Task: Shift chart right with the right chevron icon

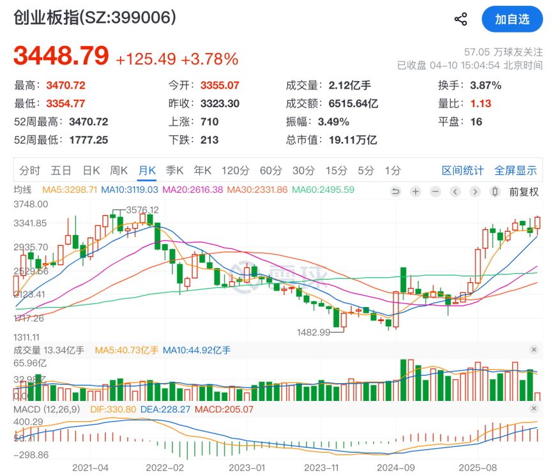Action: (x=474, y=191)
